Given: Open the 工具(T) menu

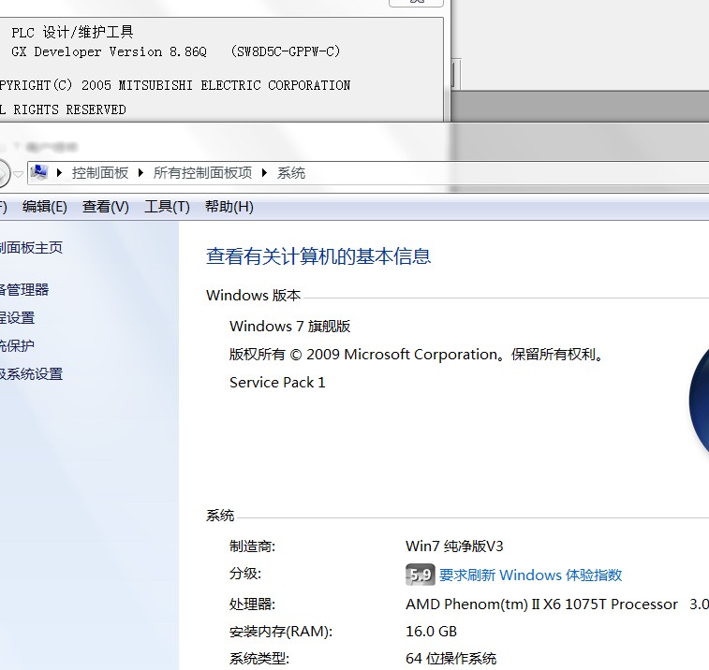Looking at the screenshot, I should [167, 207].
